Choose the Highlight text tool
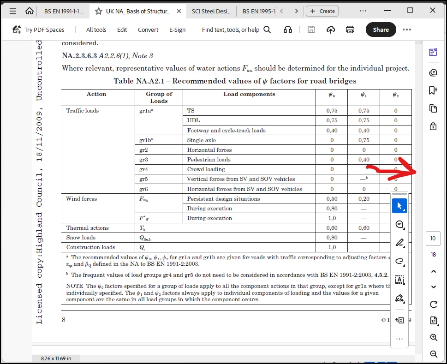Screen dimensions: 447x364 [399, 243]
